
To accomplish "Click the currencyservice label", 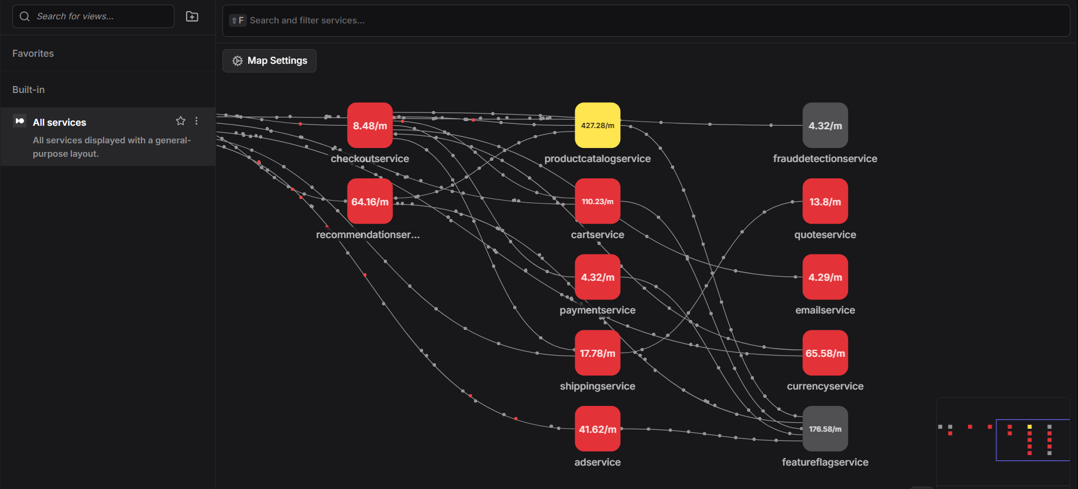I will (x=825, y=386).
